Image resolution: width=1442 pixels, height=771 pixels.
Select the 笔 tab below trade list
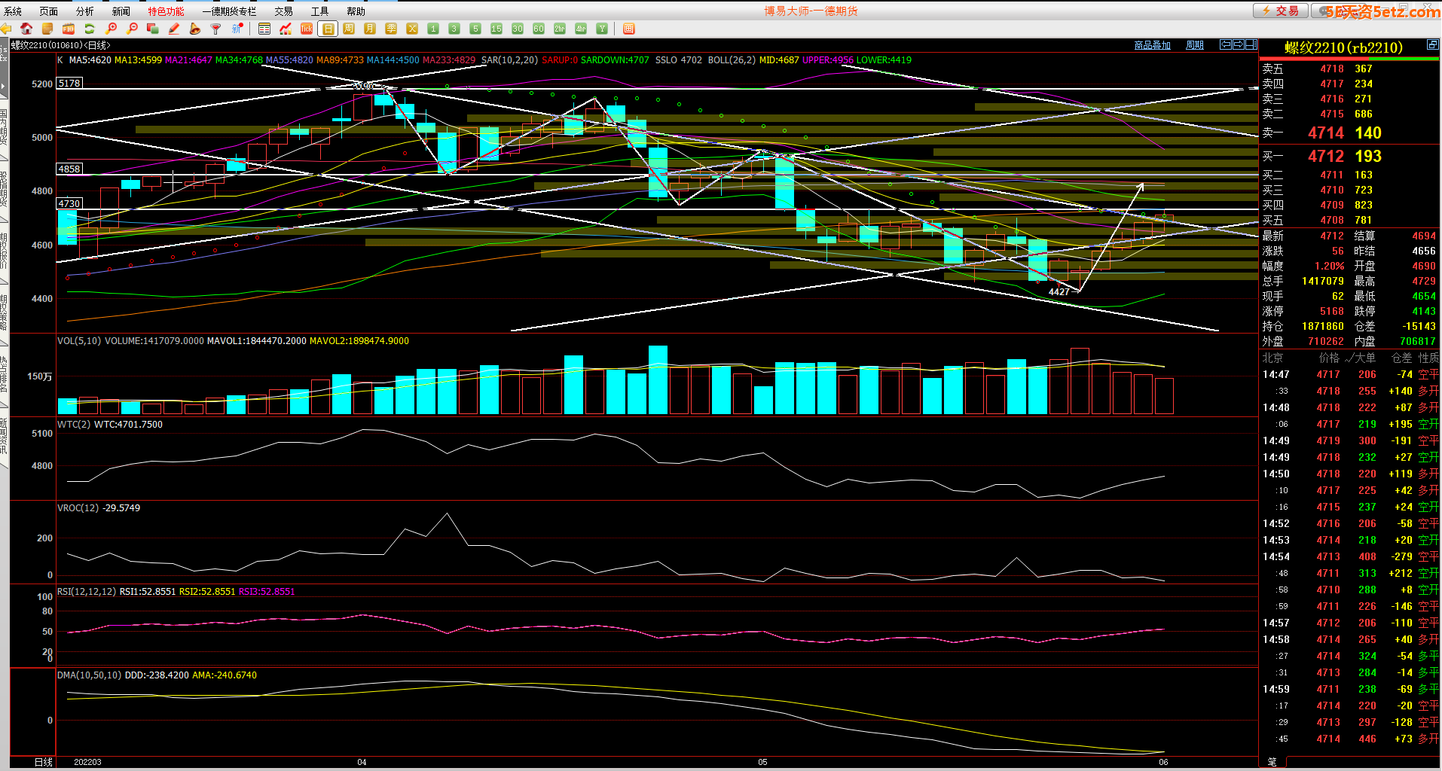1272,762
